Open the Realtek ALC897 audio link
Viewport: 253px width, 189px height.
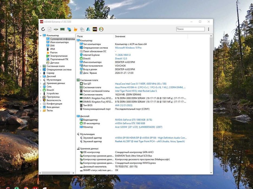(x=150, y=141)
